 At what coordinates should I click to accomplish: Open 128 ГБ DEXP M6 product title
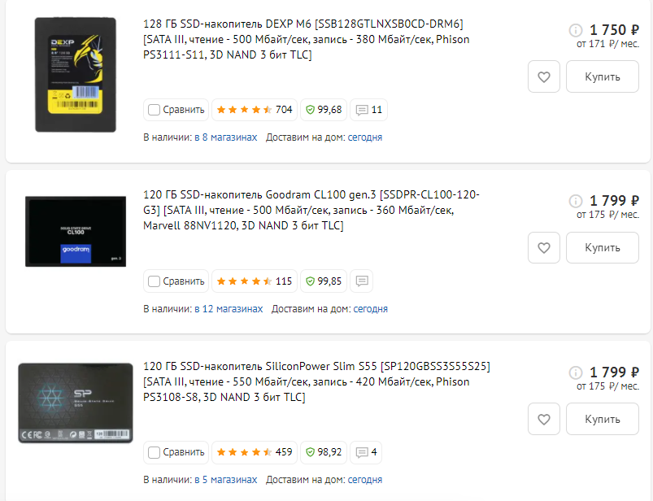point(307,39)
